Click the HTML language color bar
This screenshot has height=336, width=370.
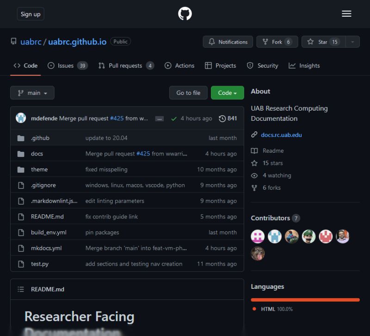305,299
